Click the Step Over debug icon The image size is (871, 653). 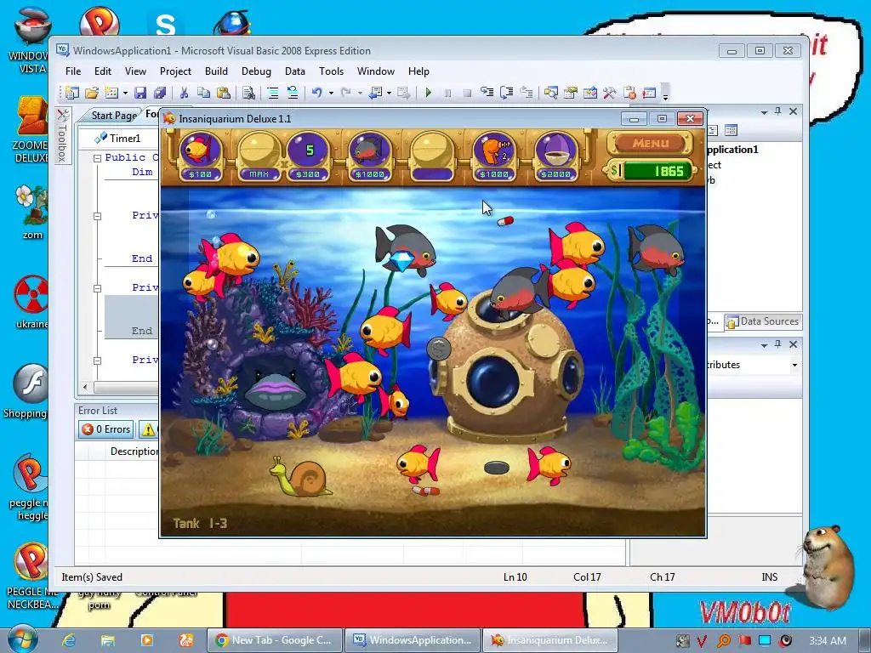click(x=507, y=93)
